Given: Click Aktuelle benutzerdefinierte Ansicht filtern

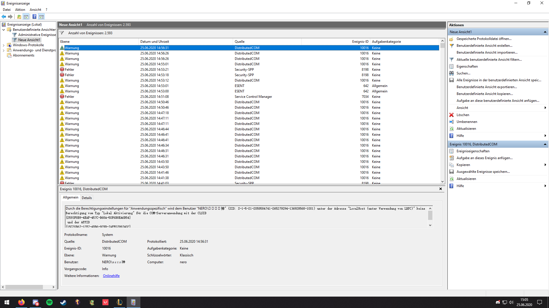Looking at the screenshot, I should [x=489, y=60].
